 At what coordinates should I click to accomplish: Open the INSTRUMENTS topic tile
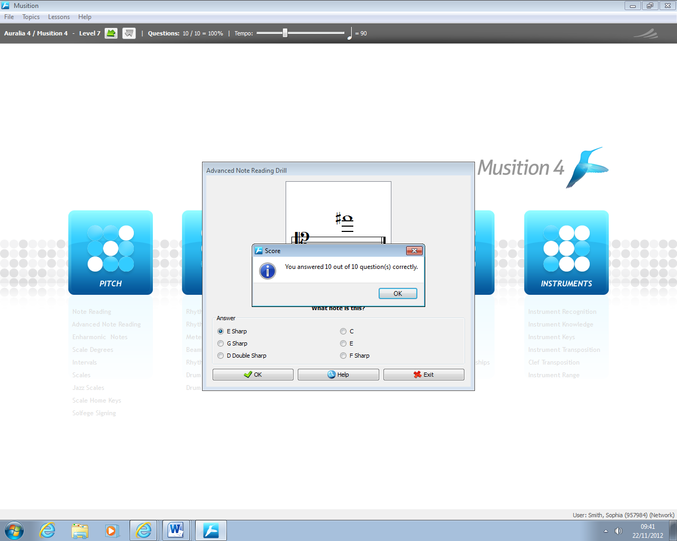click(566, 253)
